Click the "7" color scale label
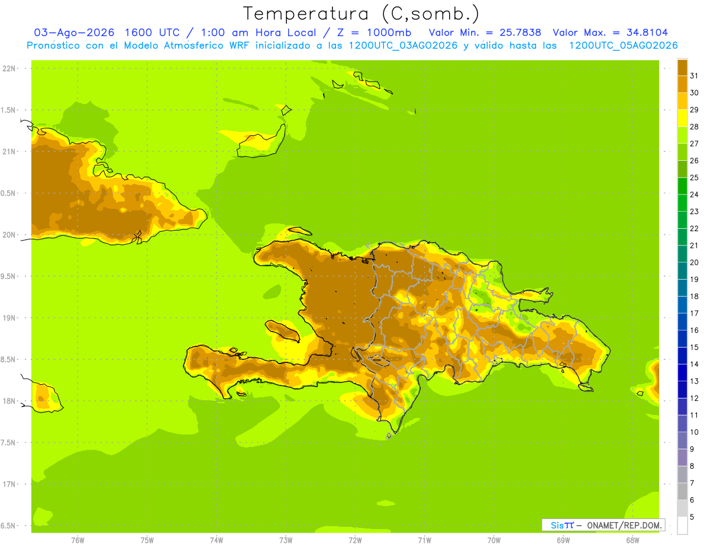The width and height of the screenshot is (710, 548). click(692, 483)
